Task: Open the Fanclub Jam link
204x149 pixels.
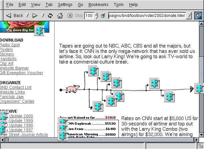Action: [x=12, y=97]
